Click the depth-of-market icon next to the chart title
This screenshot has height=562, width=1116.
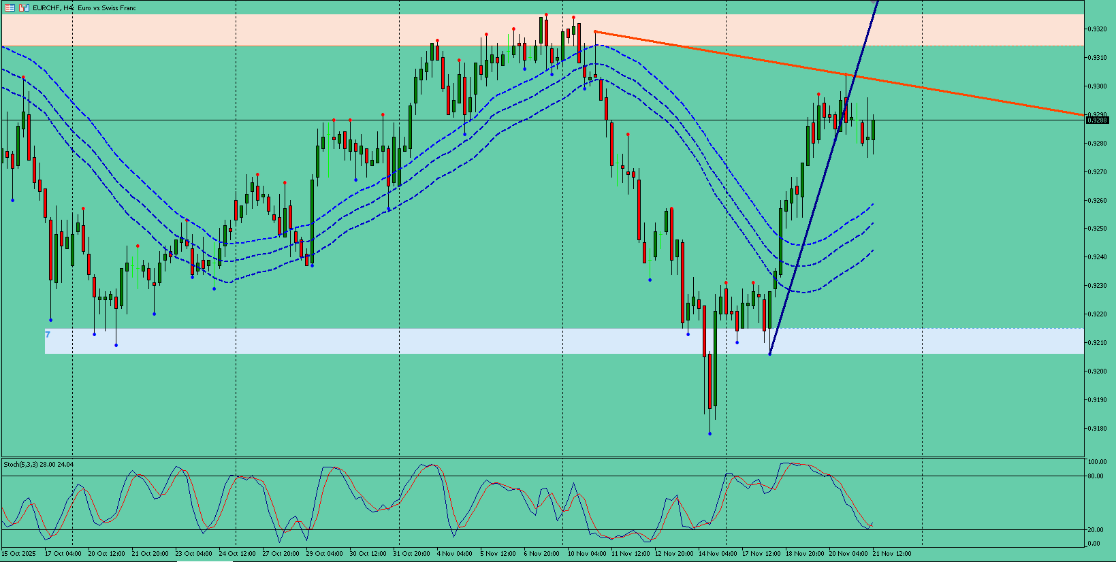point(24,7)
